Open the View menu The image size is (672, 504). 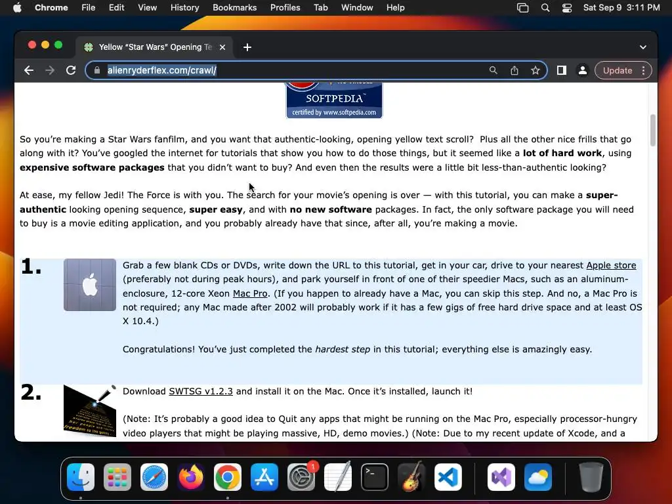pyautogui.click(x=147, y=8)
